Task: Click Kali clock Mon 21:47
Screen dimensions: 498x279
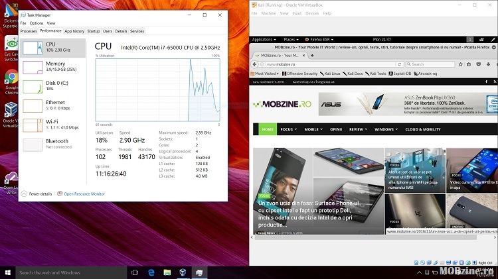Action: coord(382,40)
